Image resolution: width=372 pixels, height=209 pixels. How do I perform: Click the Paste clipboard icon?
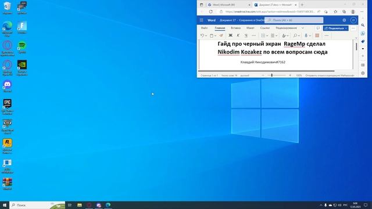(x=212, y=35)
